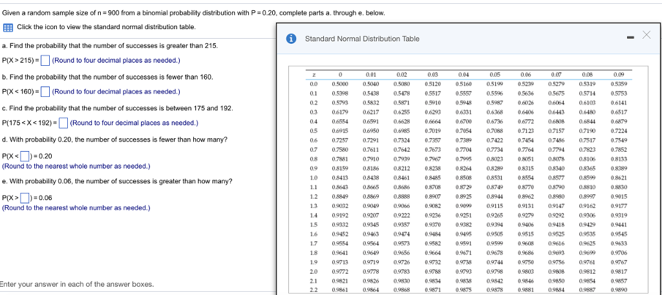Click table value 0.9772
Screen dimensions: 662x295
pyautogui.click(x=339, y=271)
